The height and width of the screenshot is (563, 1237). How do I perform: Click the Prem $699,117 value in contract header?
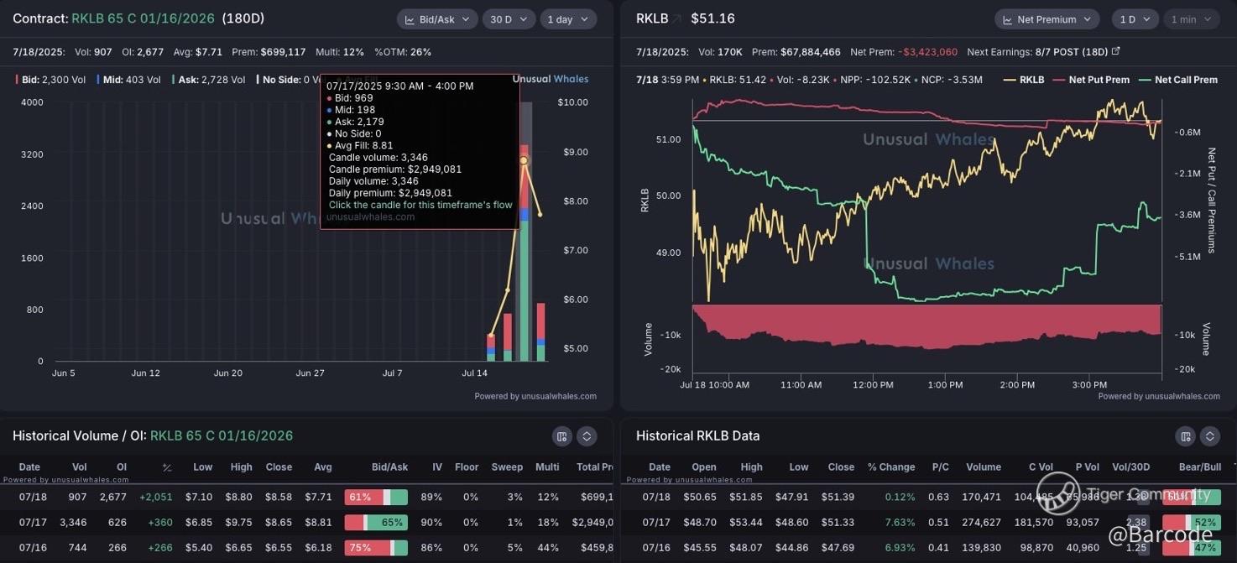284,51
